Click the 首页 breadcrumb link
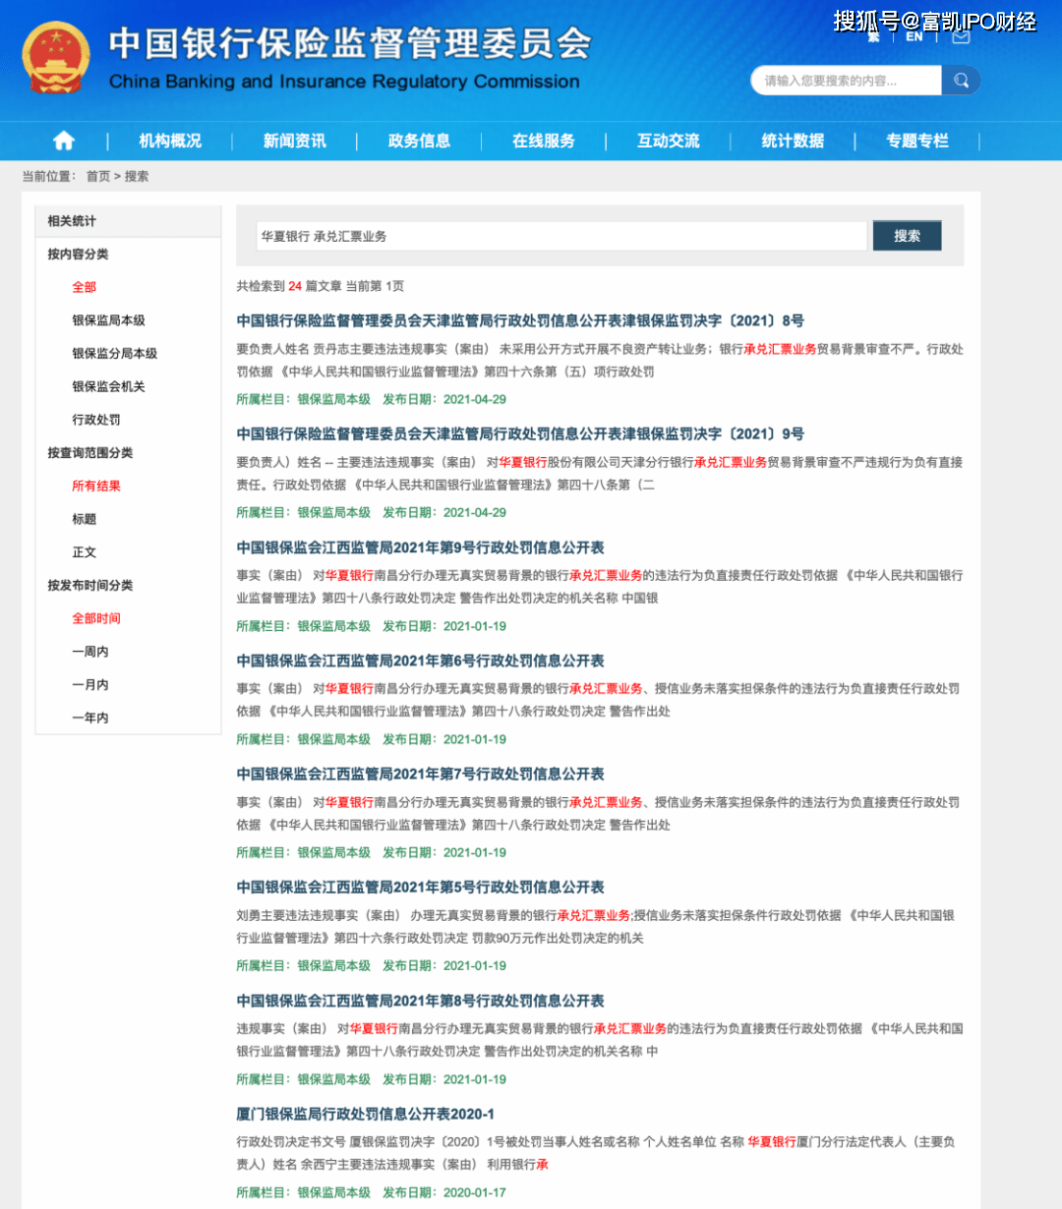The image size is (1062, 1209). [x=98, y=176]
